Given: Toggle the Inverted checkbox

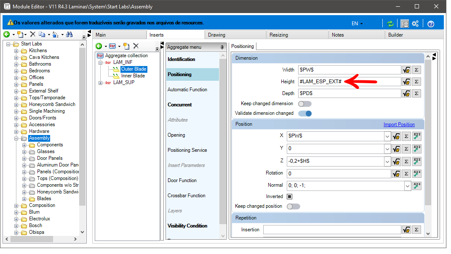Looking at the screenshot, I should (x=290, y=196).
